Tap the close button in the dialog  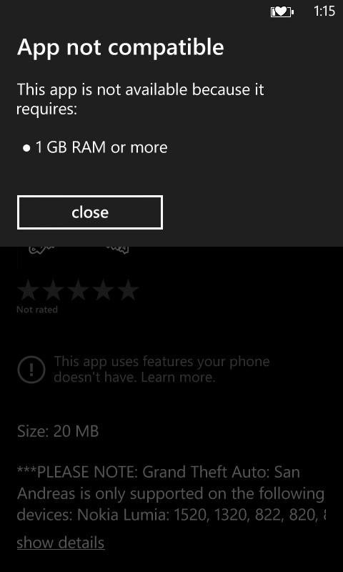click(89, 212)
